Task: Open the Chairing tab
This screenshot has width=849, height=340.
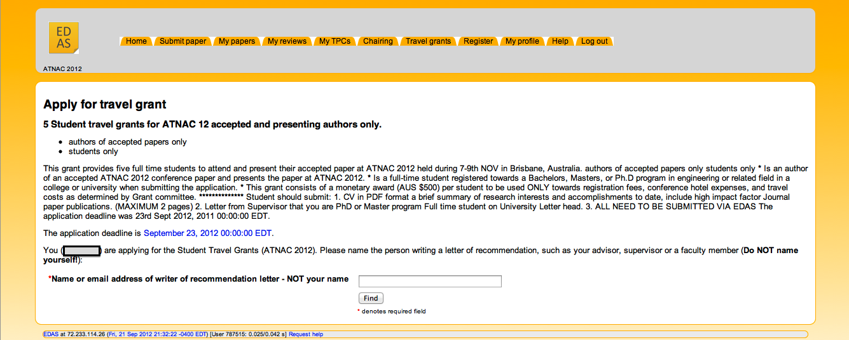Action: pyautogui.click(x=378, y=41)
